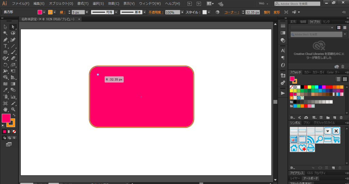Click the magnifier symbol in Symbols panel
The height and width of the screenshot is (184, 349).
pyautogui.click(x=319, y=139)
